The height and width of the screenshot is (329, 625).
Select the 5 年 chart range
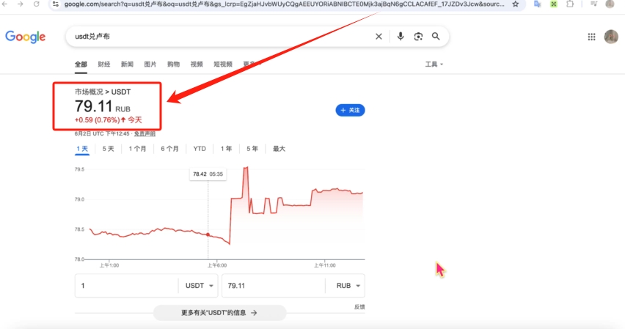point(252,149)
